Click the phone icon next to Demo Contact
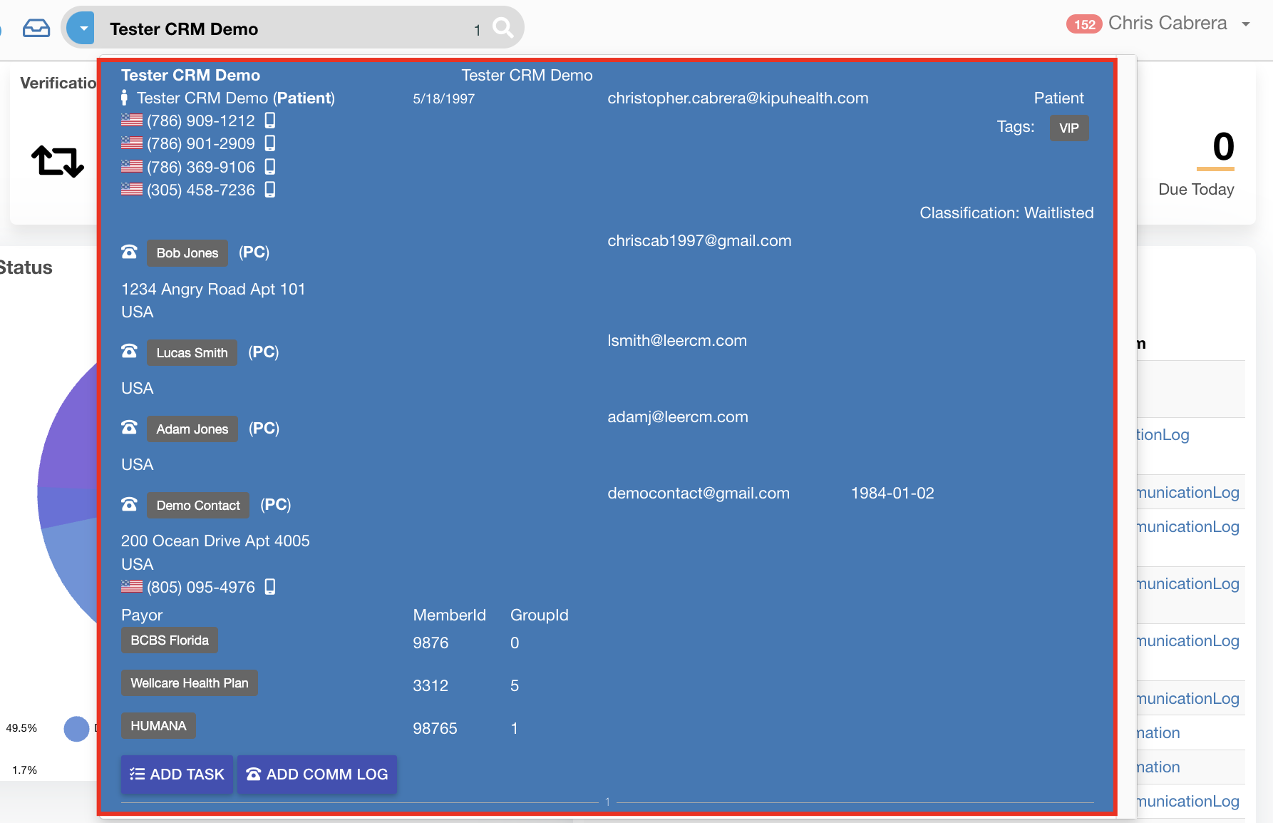The width and height of the screenshot is (1273, 823). point(129,505)
